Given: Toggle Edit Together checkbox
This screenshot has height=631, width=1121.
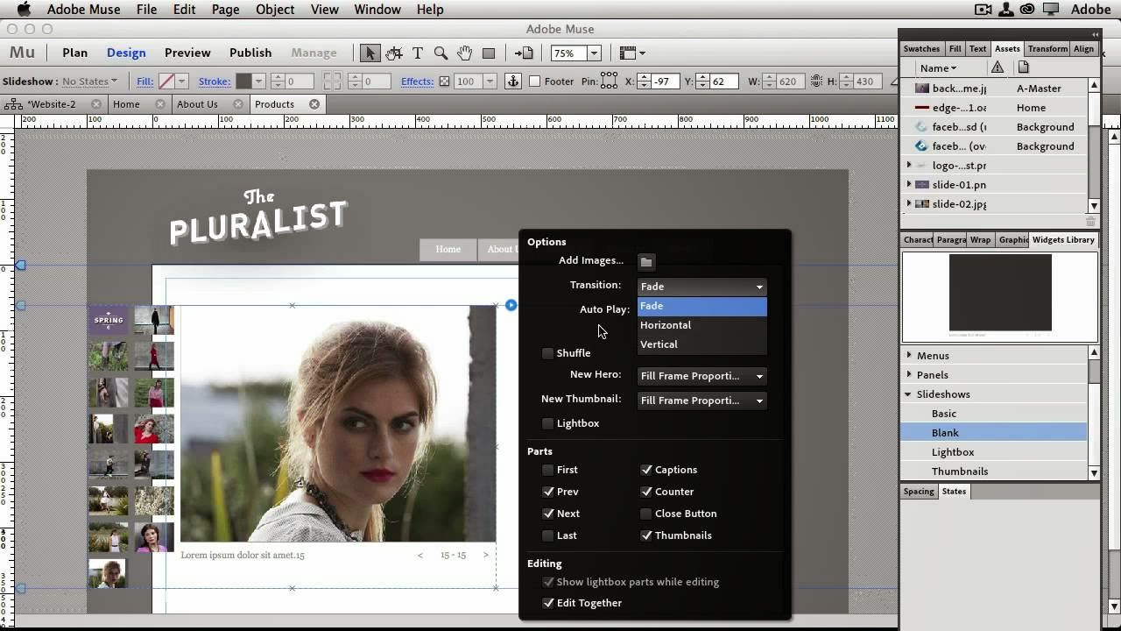Looking at the screenshot, I should 548,603.
